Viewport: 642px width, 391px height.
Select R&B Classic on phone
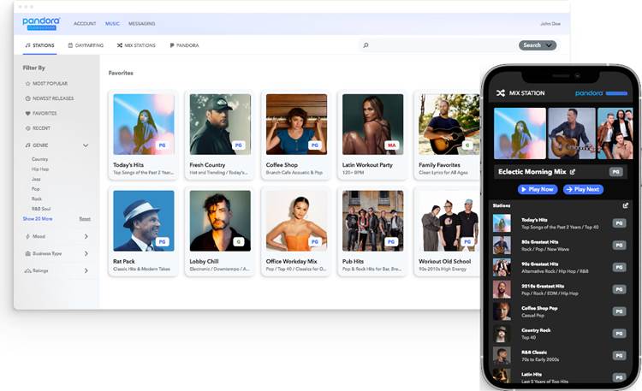coord(559,356)
